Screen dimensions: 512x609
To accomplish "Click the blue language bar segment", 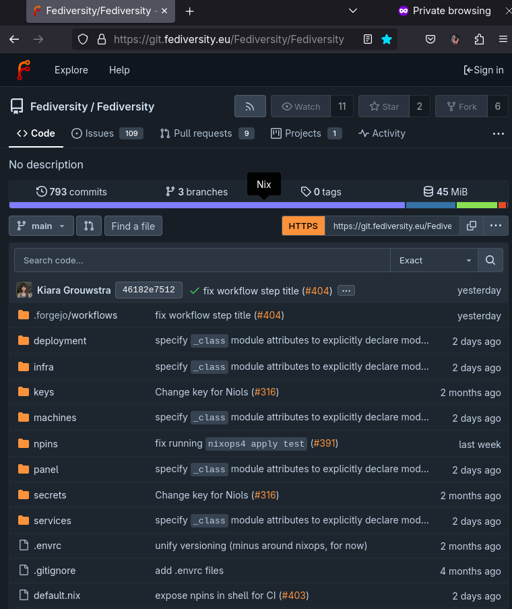I will pyautogui.click(x=430, y=205).
